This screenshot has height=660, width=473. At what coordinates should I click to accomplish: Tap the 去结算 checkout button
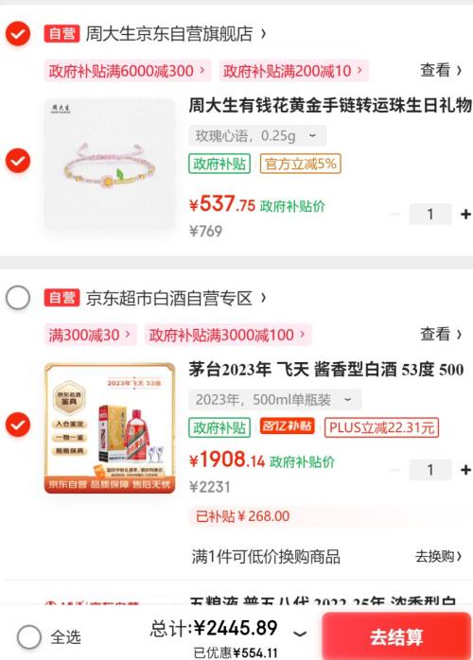tap(396, 636)
